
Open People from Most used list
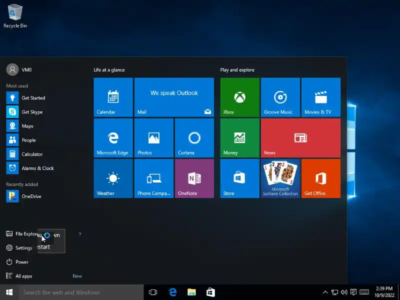pyautogui.click(x=44, y=140)
